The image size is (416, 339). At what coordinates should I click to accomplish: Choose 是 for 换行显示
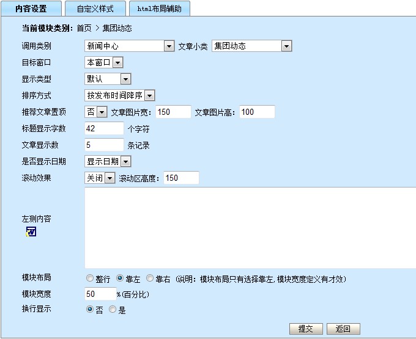tap(112, 310)
